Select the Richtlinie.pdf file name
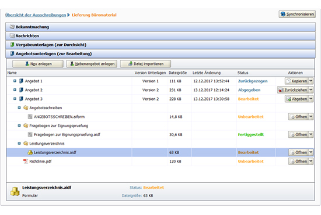 point(40,162)
